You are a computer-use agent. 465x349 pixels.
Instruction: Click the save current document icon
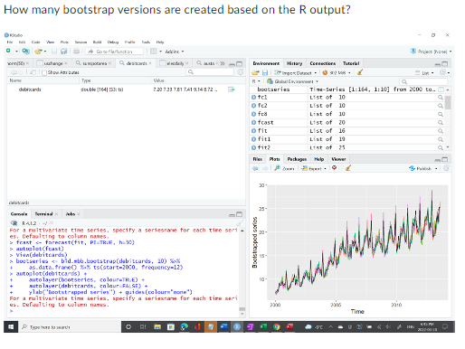pos(54,52)
